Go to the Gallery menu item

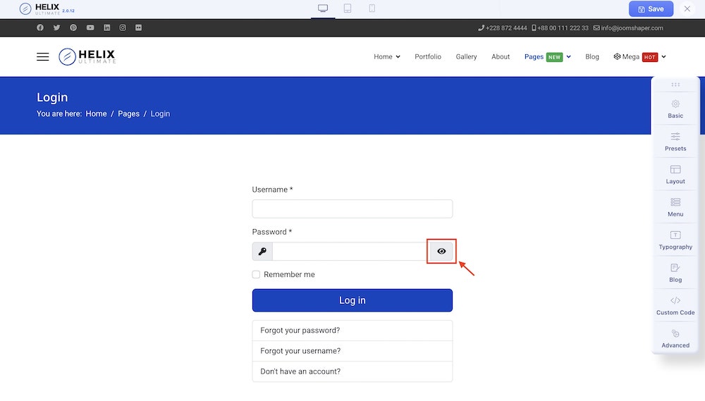pos(466,57)
